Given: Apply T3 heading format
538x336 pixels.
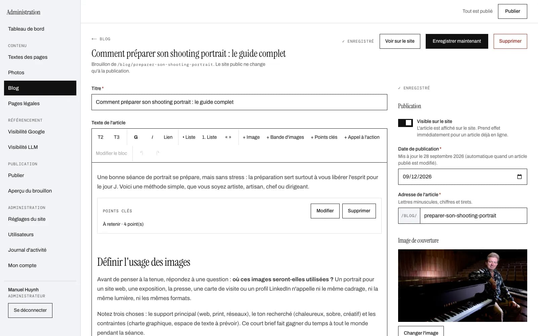Looking at the screenshot, I should [x=117, y=137].
